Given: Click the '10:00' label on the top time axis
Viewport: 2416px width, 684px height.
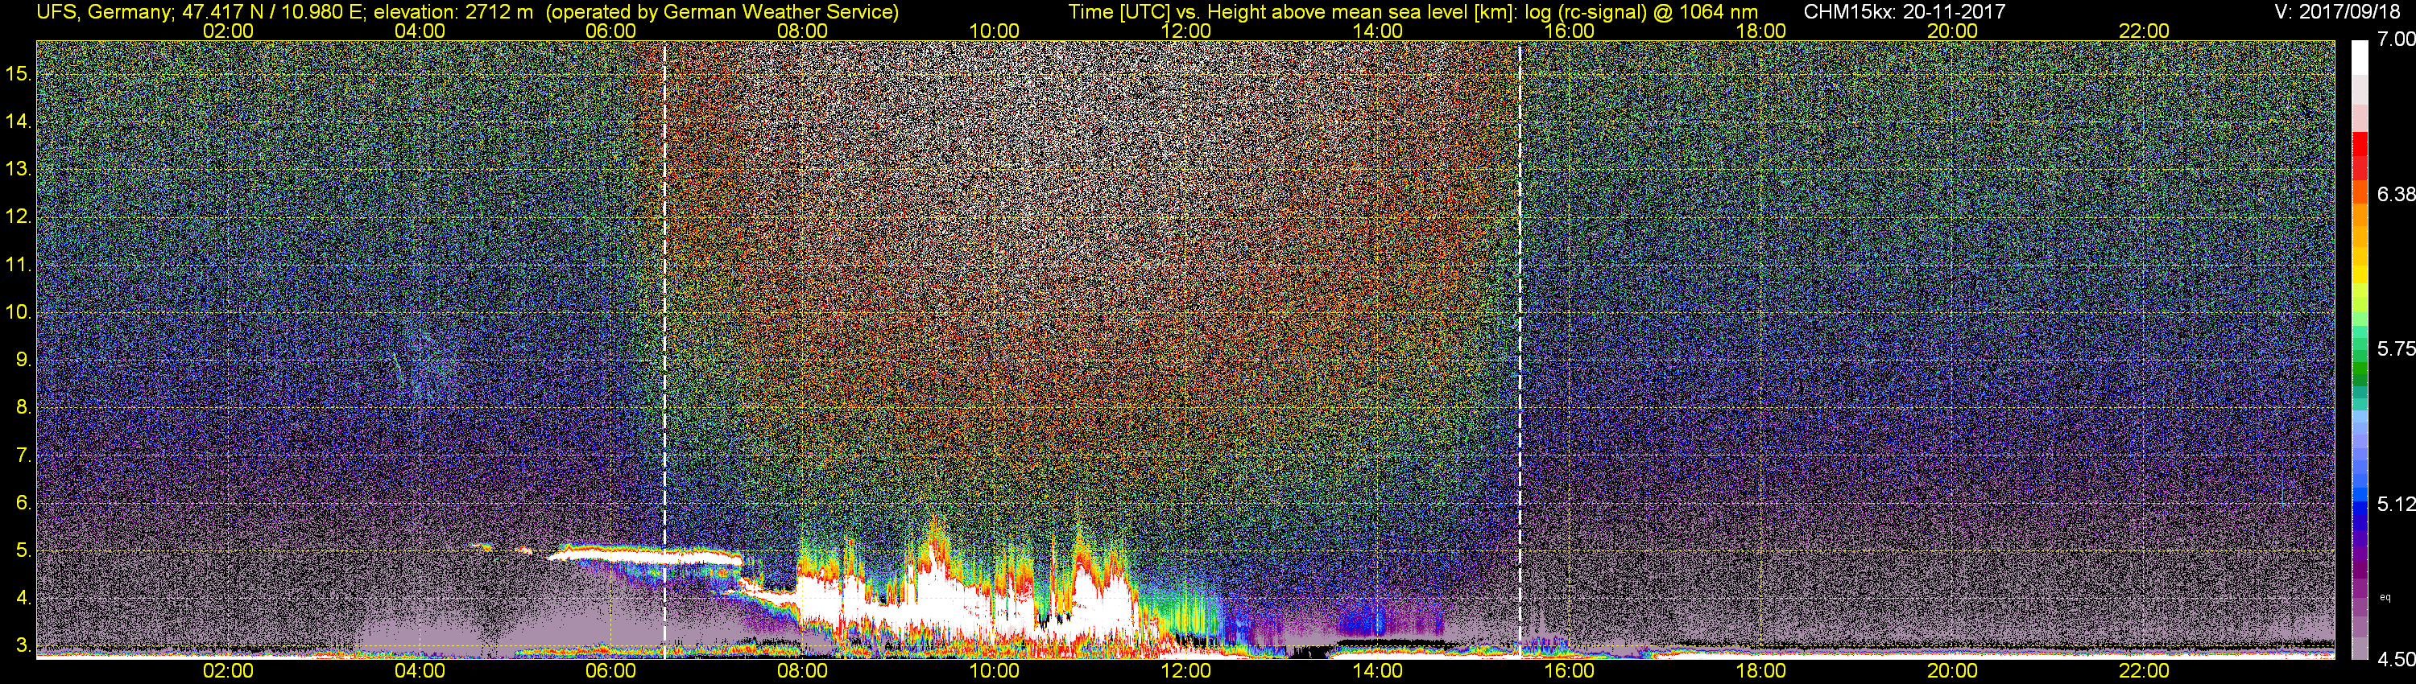Looking at the screenshot, I should click(994, 31).
